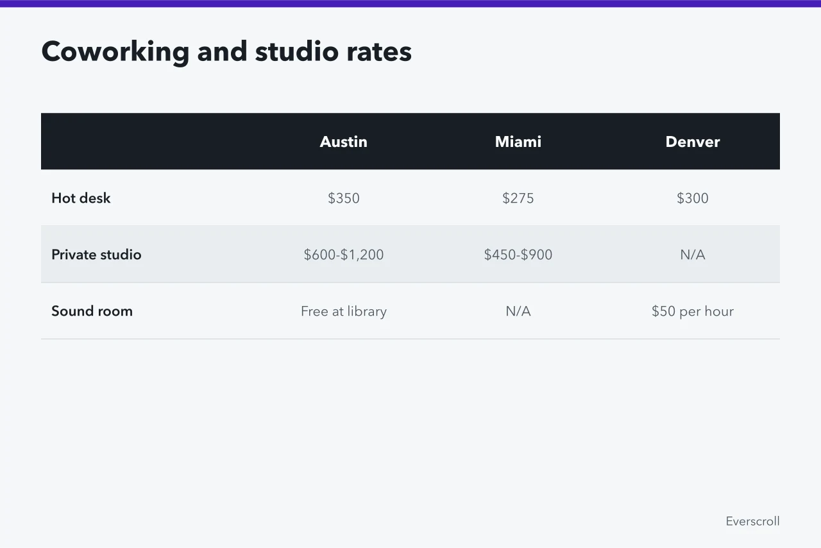821x548 pixels.
Task: Select the $300 hot desk cell
Action: 693,198
